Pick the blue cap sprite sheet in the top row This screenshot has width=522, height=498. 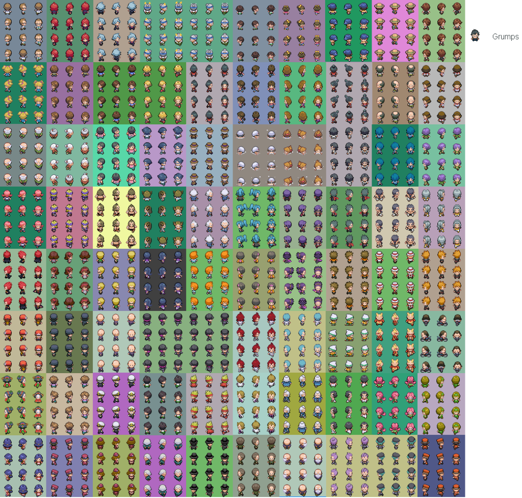coord(349,31)
